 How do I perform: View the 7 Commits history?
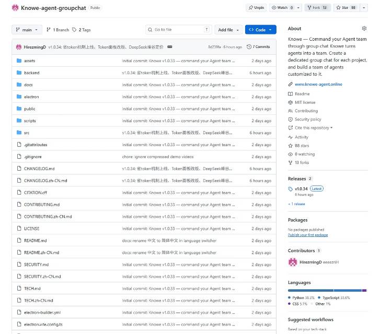point(258,47)
